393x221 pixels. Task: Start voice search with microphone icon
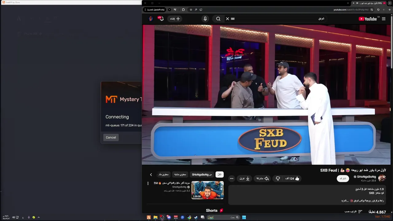[205, 19]
